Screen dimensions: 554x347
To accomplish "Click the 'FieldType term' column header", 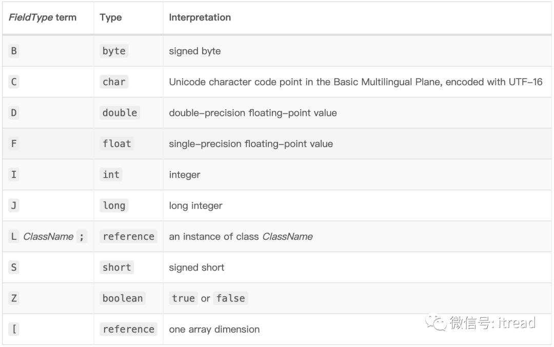I will 43,17.
